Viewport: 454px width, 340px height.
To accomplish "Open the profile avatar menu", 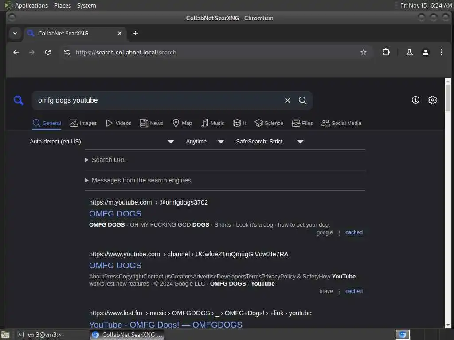I will [425, 52].
